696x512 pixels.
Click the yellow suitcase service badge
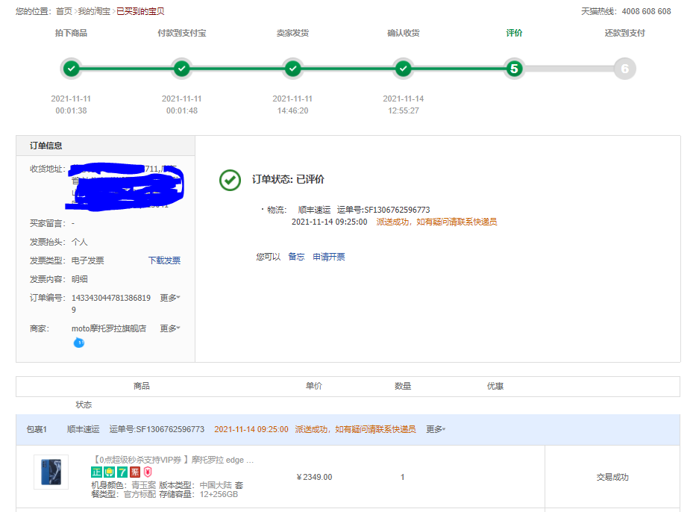109,472
